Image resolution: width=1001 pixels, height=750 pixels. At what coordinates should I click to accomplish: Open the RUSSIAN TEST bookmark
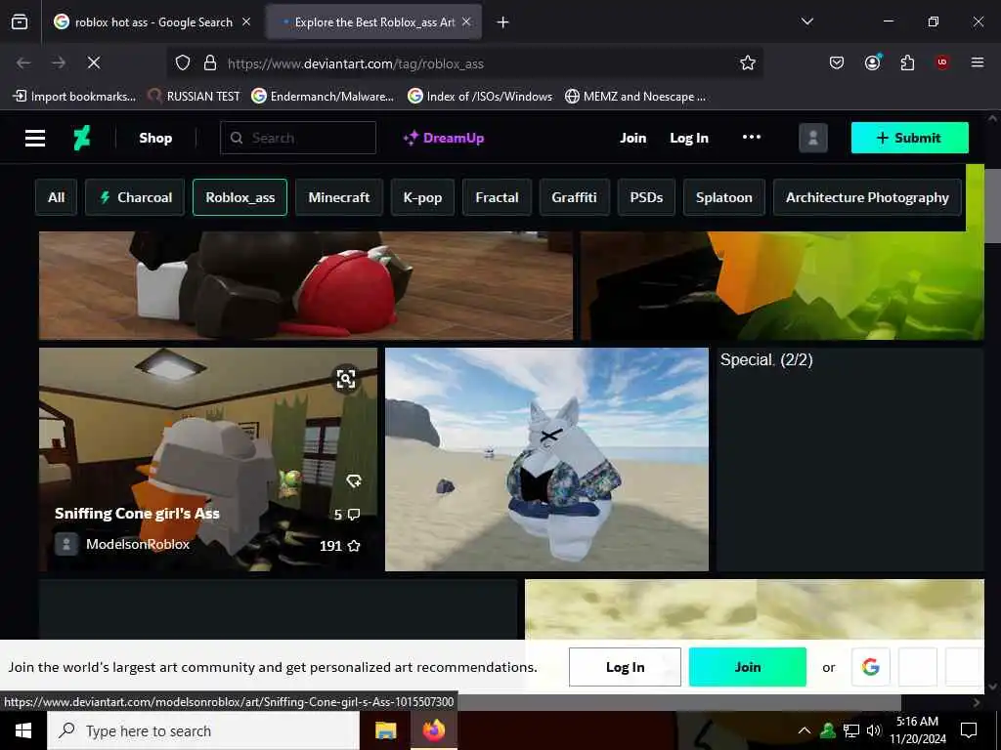[194, 97]
